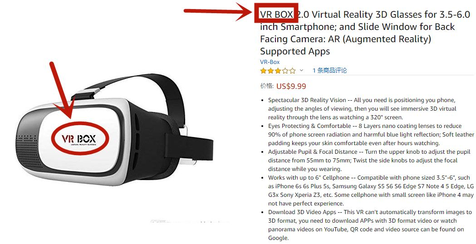
Task: Click the first gold star in rating
Action: click(x=263, y=71)
